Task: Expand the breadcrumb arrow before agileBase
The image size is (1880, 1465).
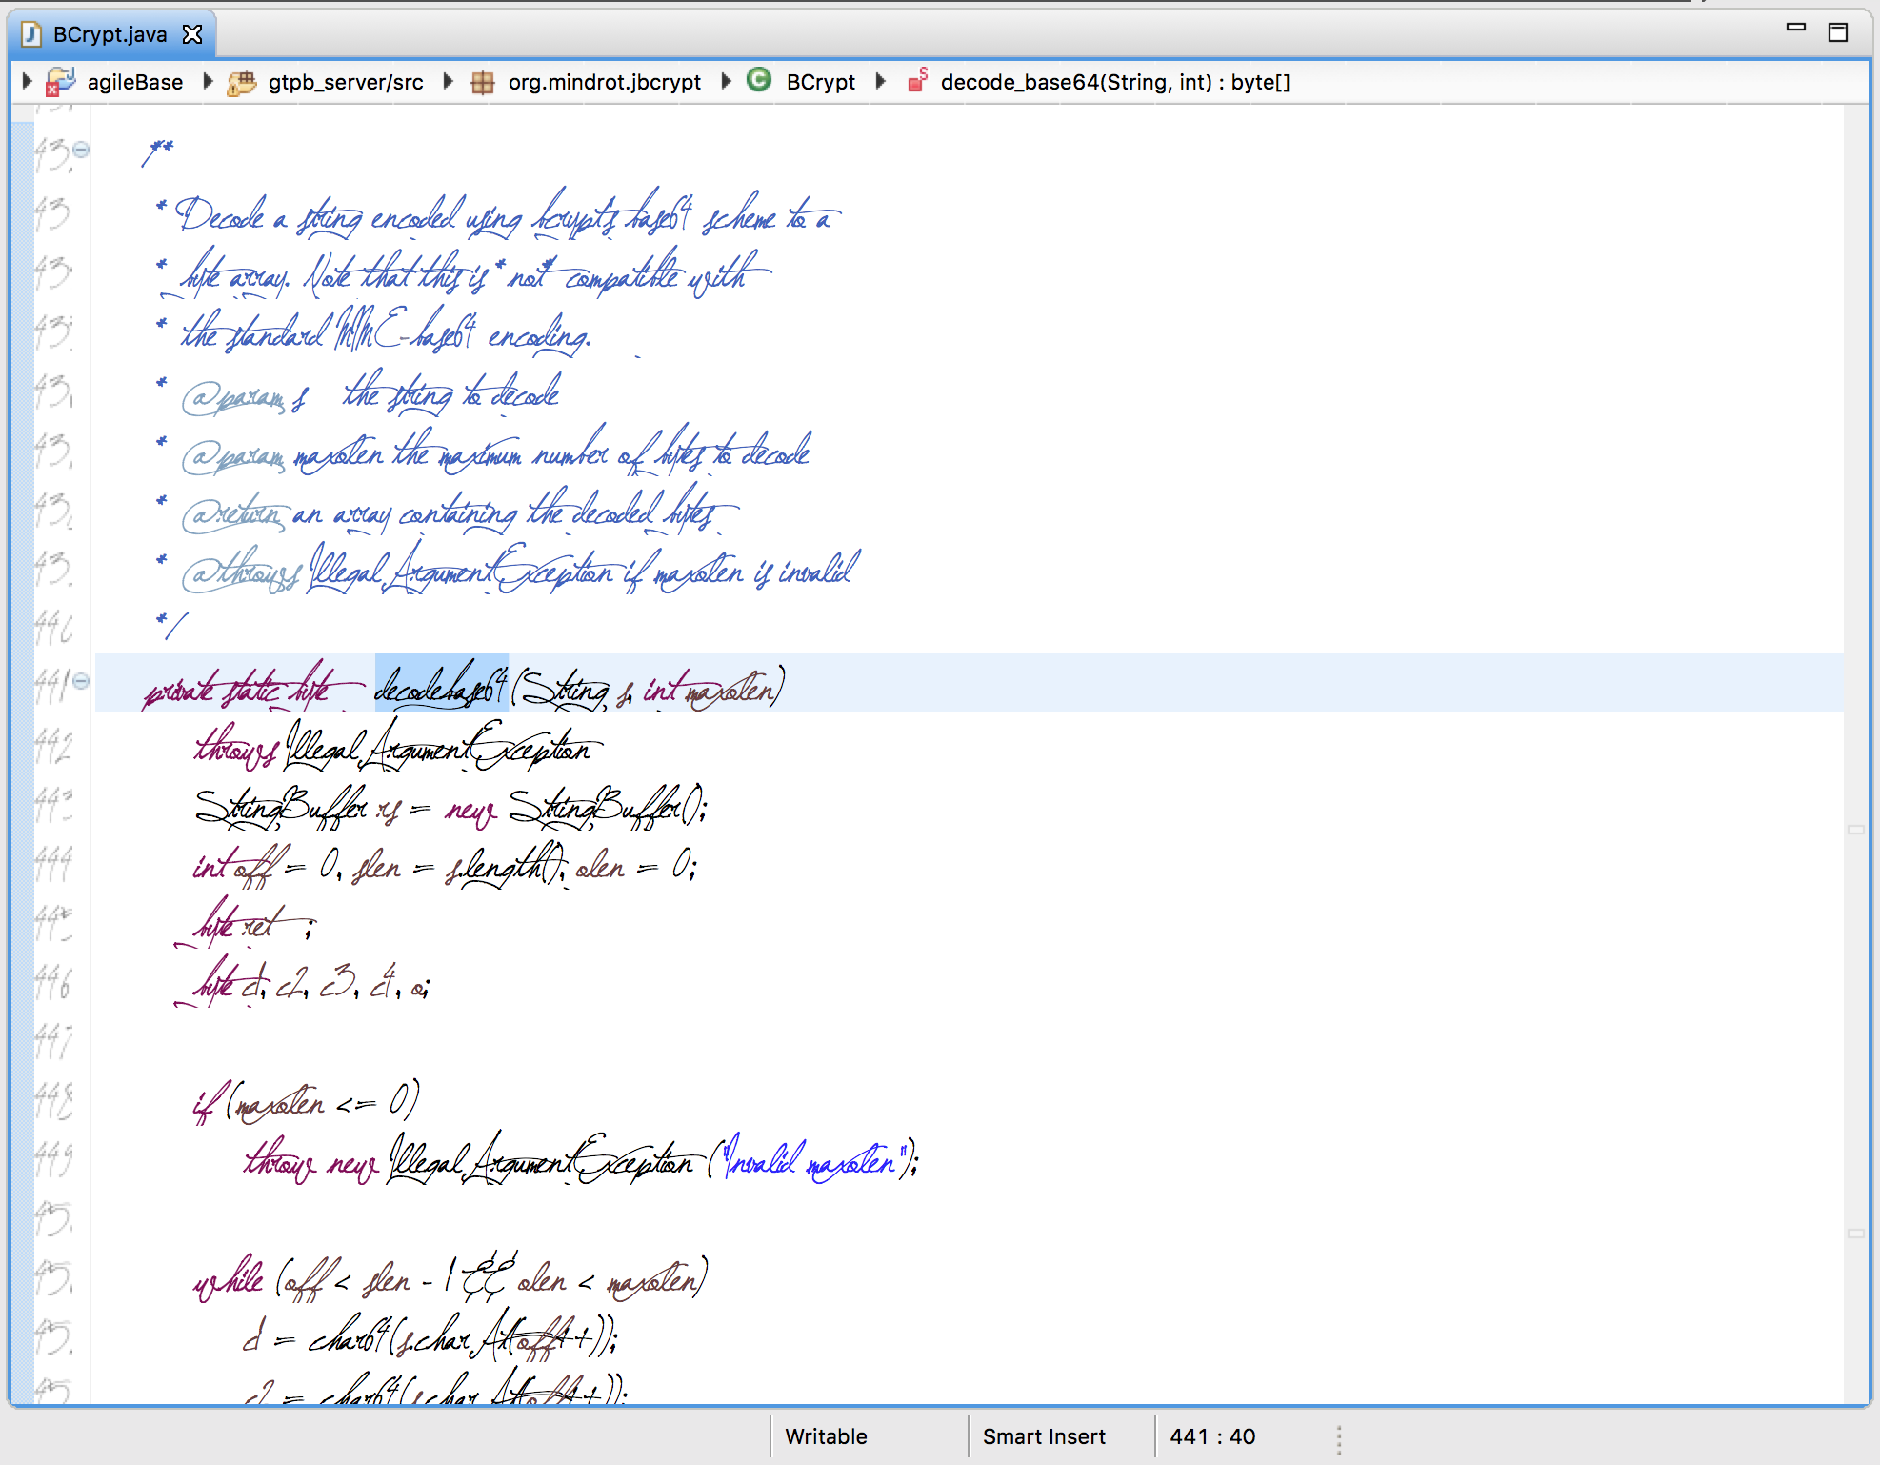Action: (27, 82)
